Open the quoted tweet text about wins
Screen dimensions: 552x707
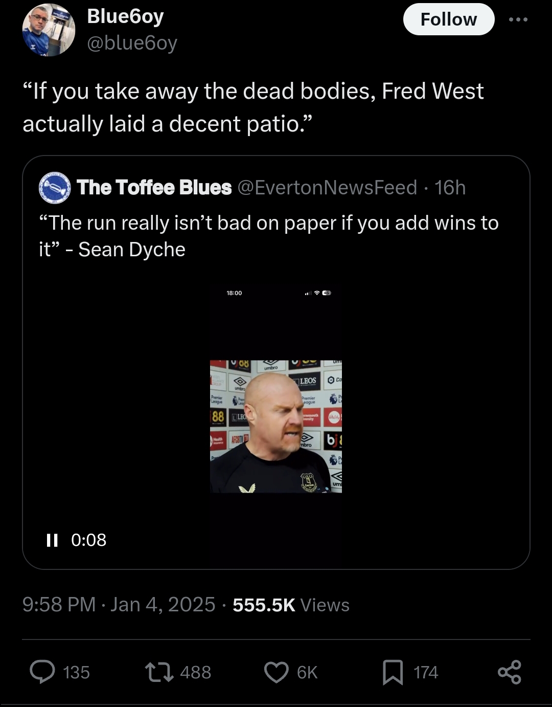pyautogui.click(x=268, y=236)
